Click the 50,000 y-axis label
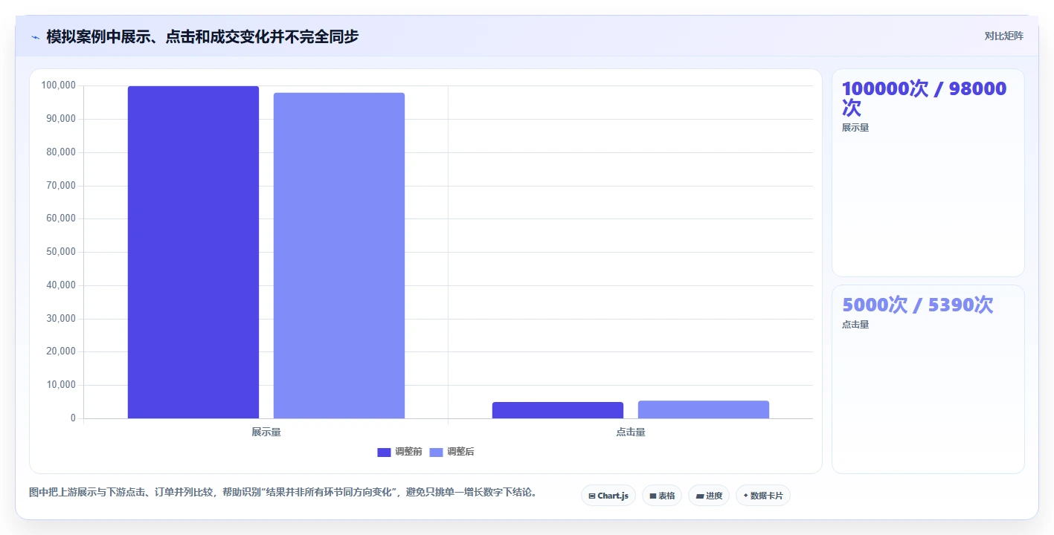The height and width of the screenshot is (535, 1054). pyautogui.click(x=61, y=252)
